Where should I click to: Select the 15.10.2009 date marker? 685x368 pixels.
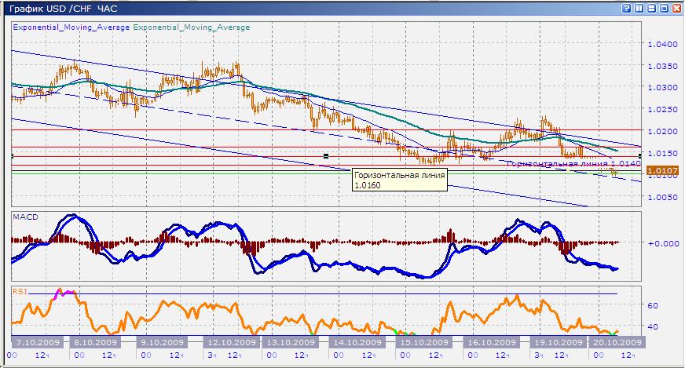(x=425, y=343)
